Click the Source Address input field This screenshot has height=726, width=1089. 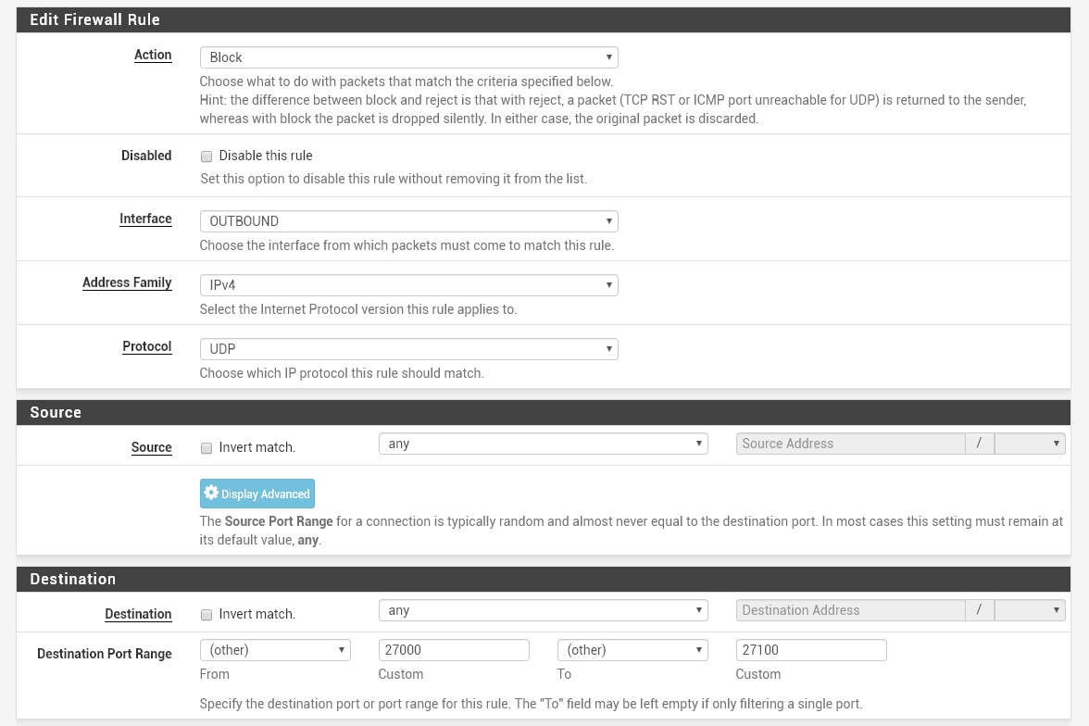pos(850,444)
